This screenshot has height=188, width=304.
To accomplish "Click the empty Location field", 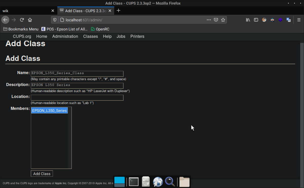I will tap(77, 97).
